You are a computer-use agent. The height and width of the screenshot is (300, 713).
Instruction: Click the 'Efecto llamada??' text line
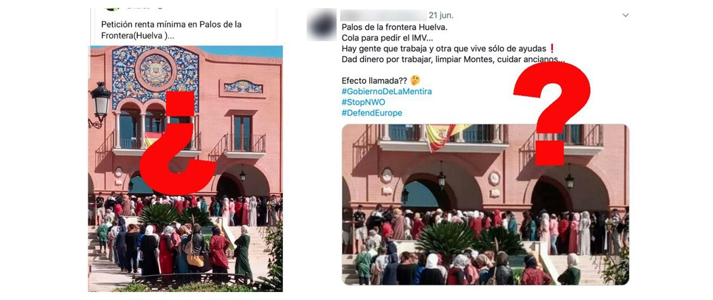coord(374,80)
